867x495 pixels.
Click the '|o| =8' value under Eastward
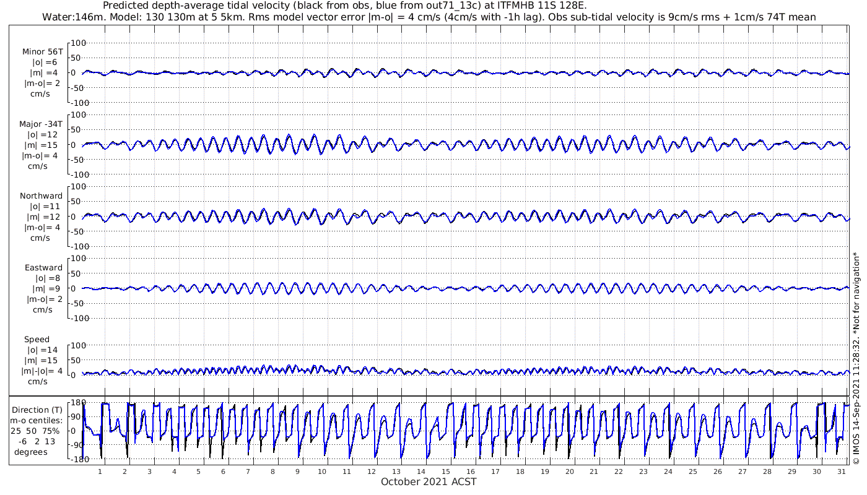coord(47,278)
